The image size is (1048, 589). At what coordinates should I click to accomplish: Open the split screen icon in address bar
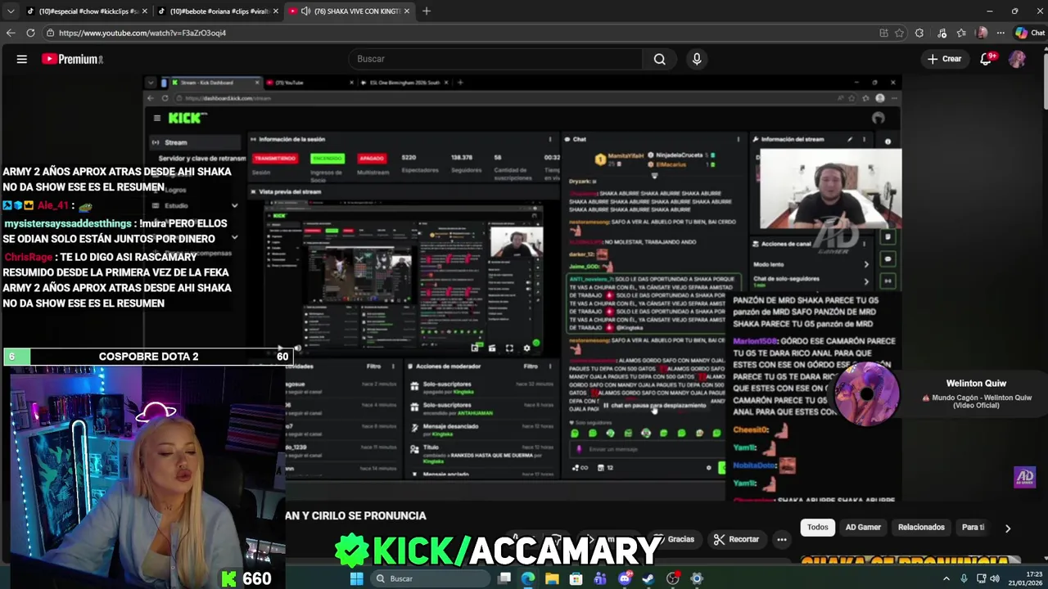point(883,33)
